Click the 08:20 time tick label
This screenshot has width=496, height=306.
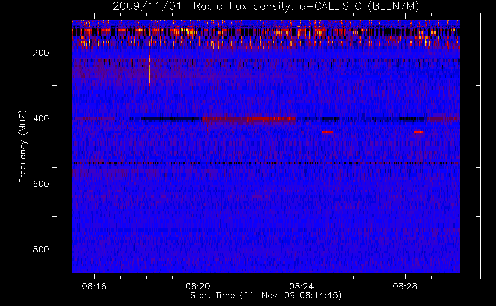click(198, 287)
